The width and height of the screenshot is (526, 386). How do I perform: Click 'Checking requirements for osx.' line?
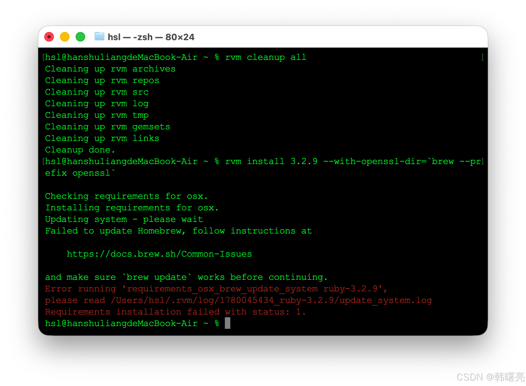(126, 196)
